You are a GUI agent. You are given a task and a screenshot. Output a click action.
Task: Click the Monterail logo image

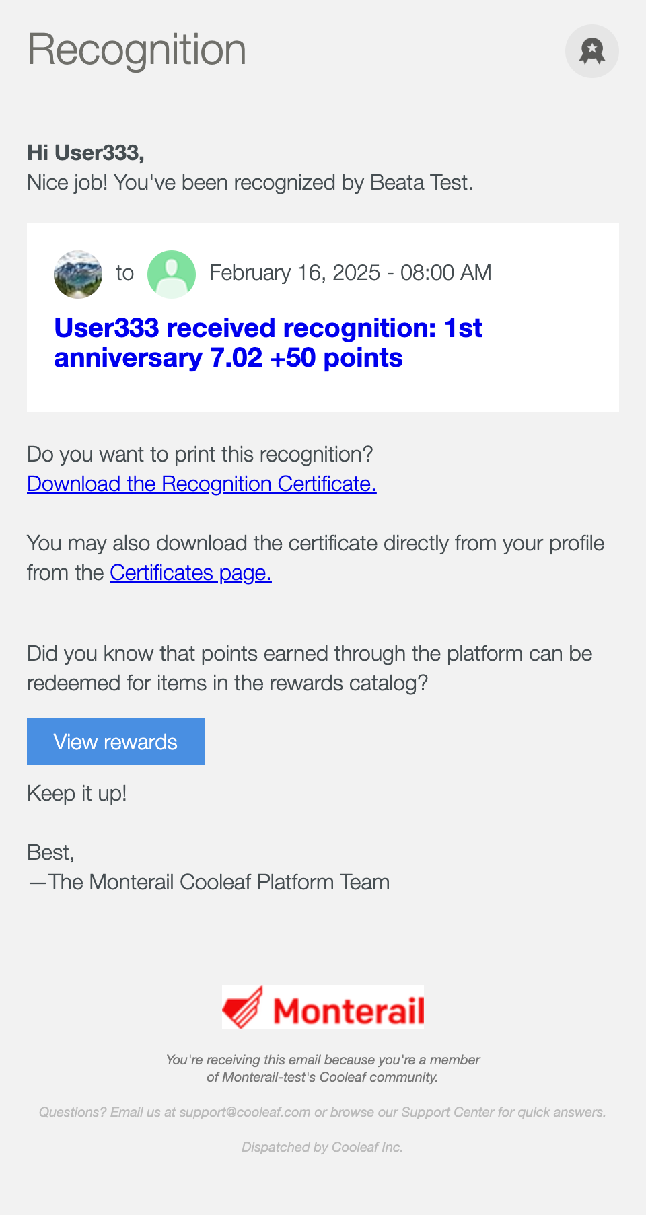(323, 1007)
